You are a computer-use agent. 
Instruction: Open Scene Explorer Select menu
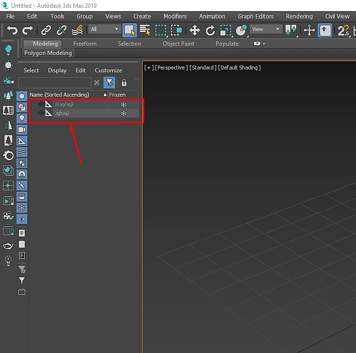pyautogui.click(x=32, y=70)
